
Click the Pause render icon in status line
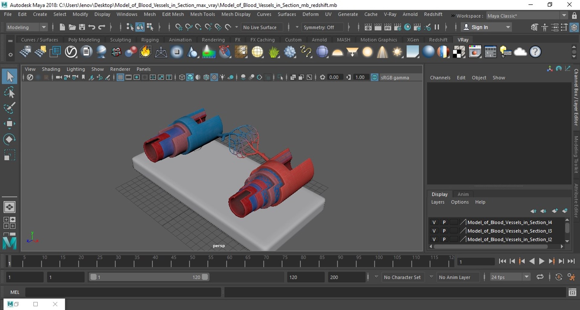pyautogui.click(x=437, y=27)
